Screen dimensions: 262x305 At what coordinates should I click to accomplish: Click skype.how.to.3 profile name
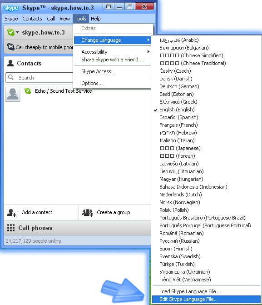(43, 32)
